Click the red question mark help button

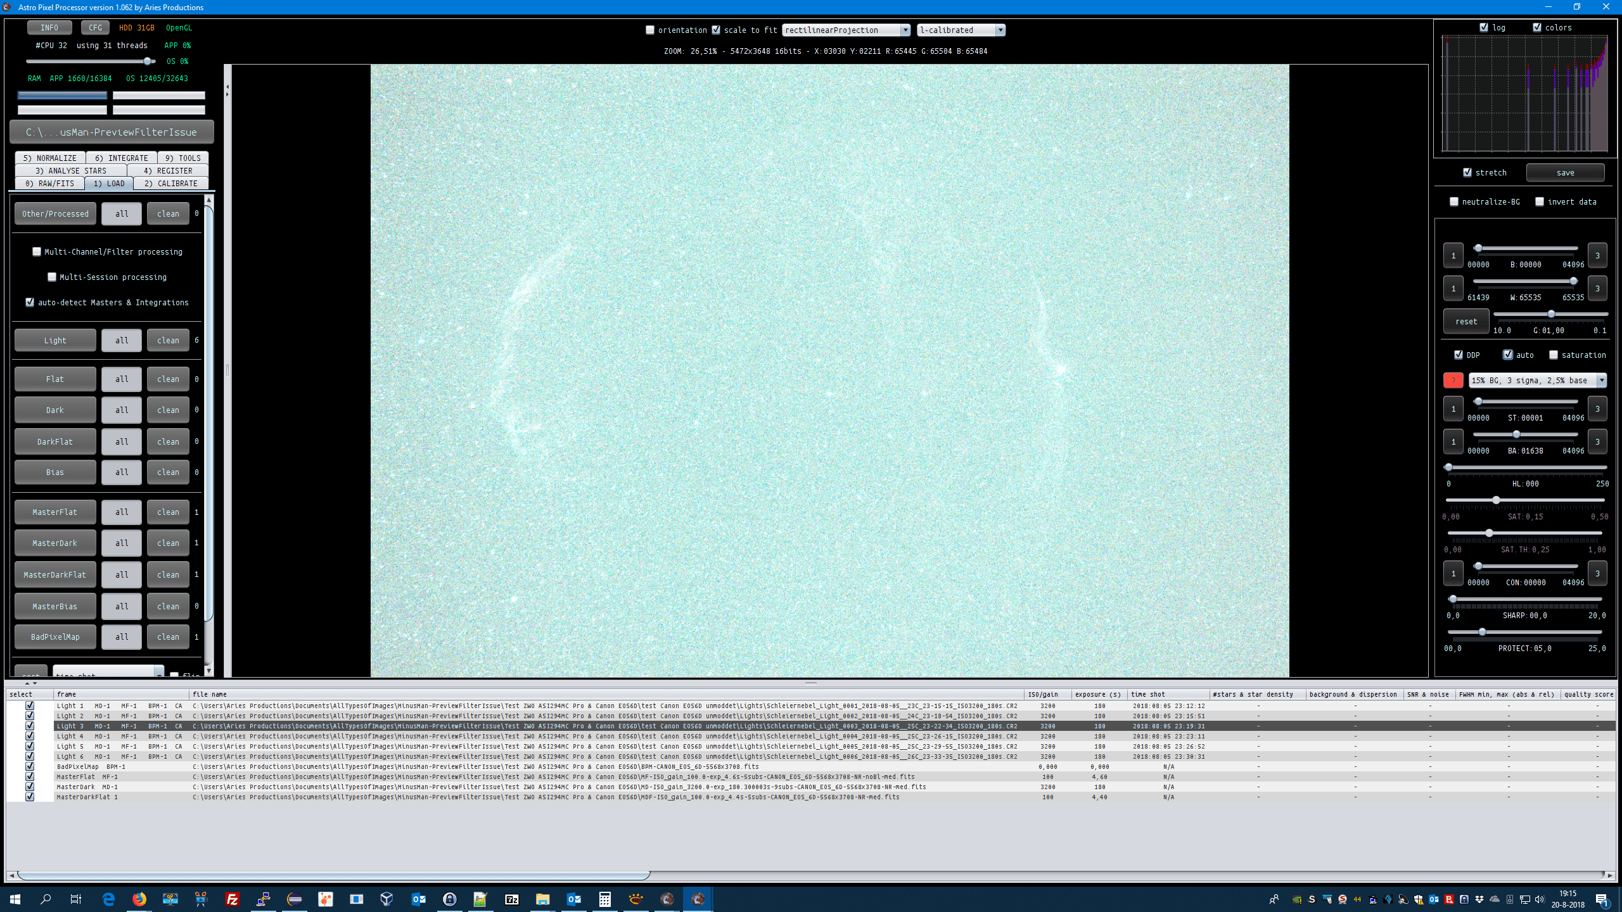(x=1453, y=380)
